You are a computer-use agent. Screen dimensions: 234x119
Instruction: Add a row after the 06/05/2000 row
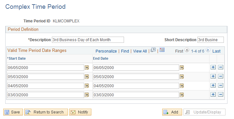213,67
